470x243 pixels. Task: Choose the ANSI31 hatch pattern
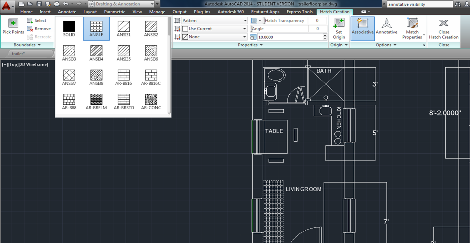(124, 29)
